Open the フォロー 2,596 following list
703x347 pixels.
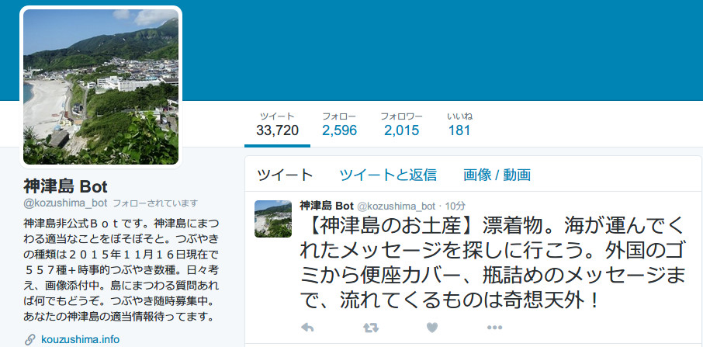pyautogui.click(x=339, y=125)
